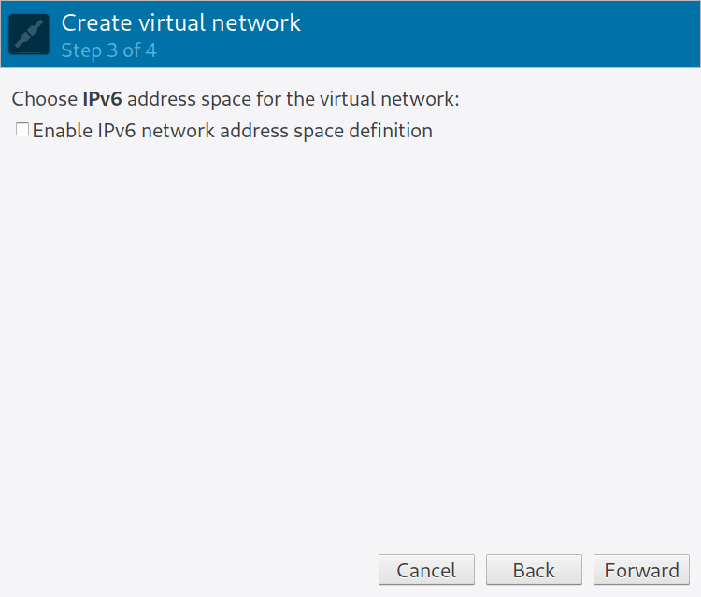Go Back to the previous step
The image size is (701, 597).
[x=534, y=570]
